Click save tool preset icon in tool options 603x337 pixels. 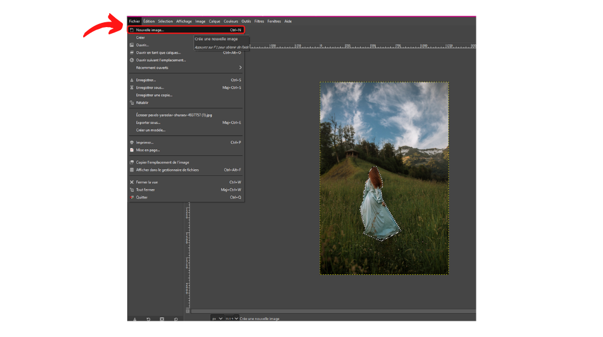coord(134,319)
